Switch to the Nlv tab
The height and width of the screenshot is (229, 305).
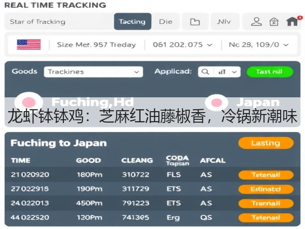click(224, 21)
